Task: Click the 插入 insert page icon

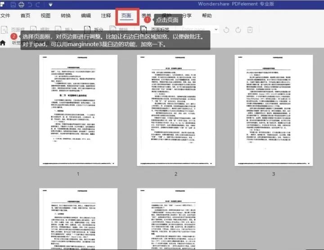Action: coord(58,29)
